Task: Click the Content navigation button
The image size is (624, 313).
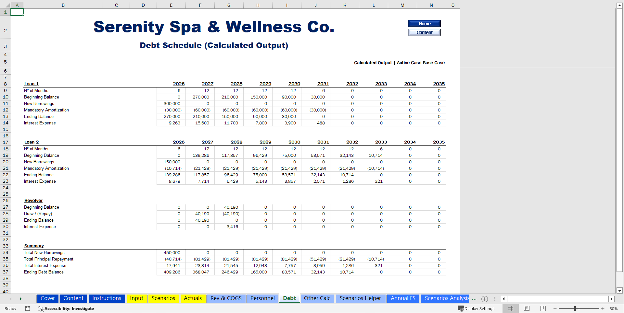Action: click(x=424, y=32)
